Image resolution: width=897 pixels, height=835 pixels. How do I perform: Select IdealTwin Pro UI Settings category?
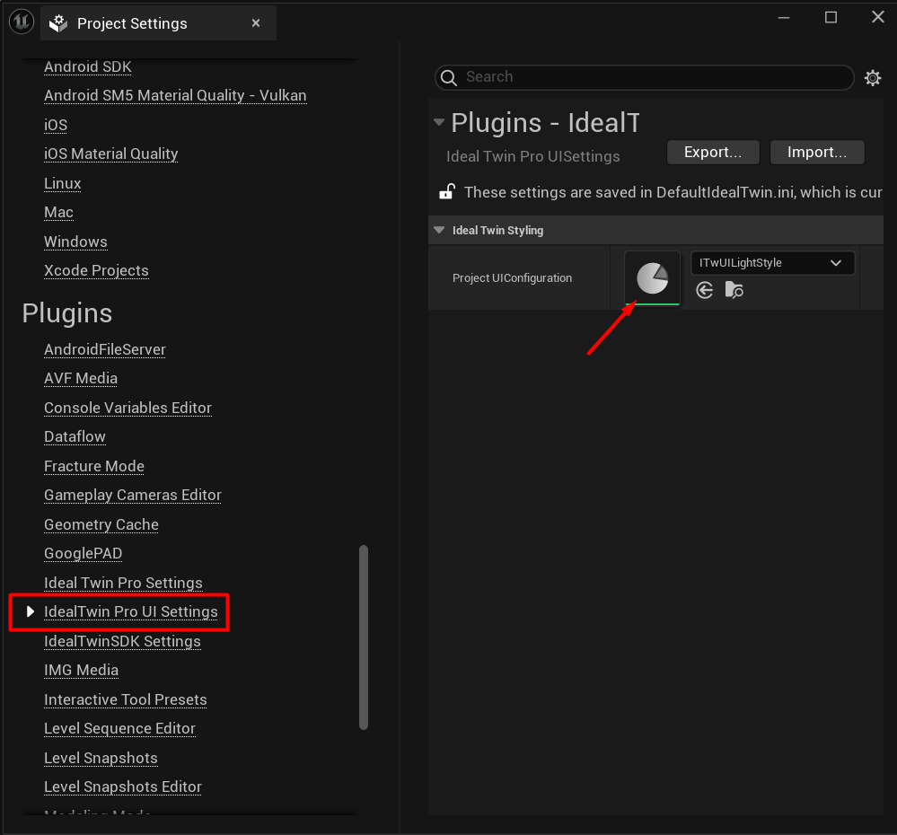pyautogui.click(x=131, y=612)
